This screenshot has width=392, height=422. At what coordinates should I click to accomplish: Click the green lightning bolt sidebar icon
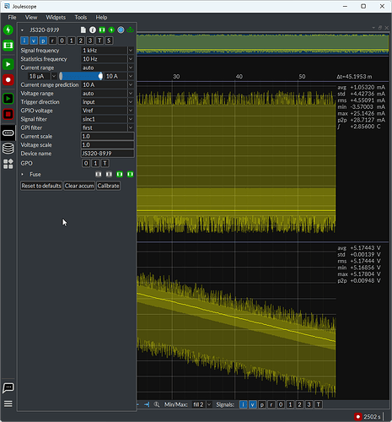coord(8,30)
